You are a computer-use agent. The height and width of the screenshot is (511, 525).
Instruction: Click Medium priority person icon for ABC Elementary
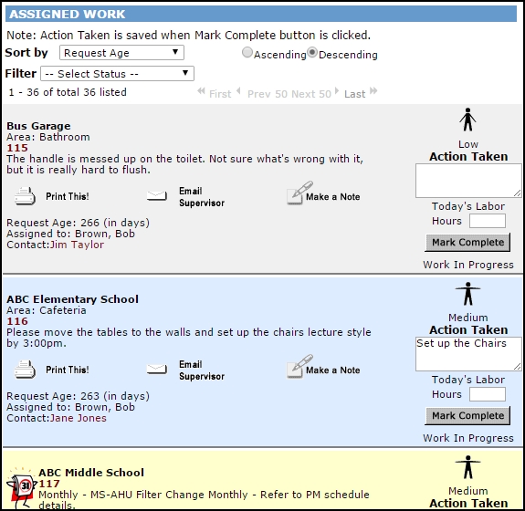[467, 294]
